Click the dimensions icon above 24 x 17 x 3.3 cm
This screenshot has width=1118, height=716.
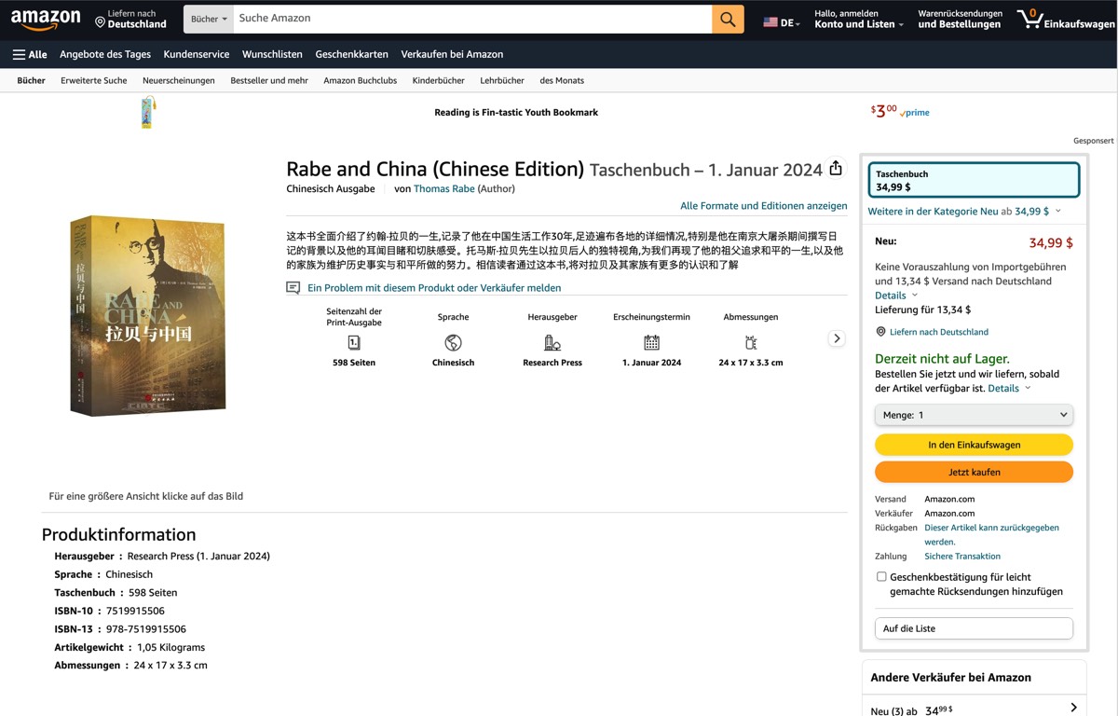[x=751, y=342]
